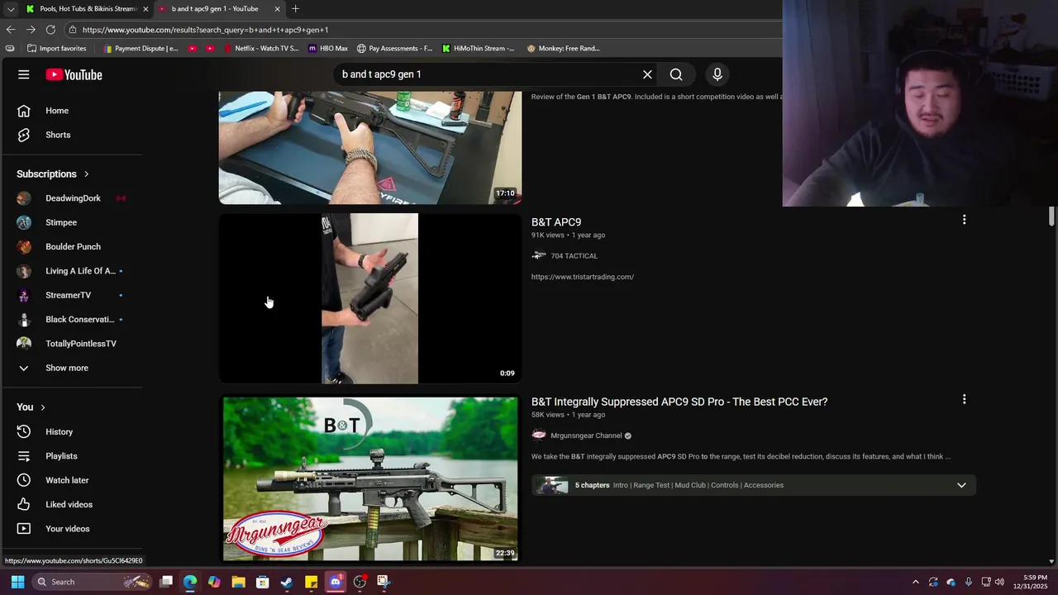Open Discord from the taskbar
This screenshot has width=1058, height=595.
[x=336, y=582]
